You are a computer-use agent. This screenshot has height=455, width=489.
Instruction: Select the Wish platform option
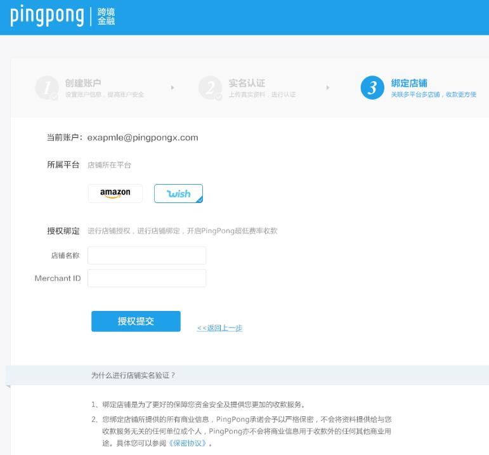[x=178, y=194]
